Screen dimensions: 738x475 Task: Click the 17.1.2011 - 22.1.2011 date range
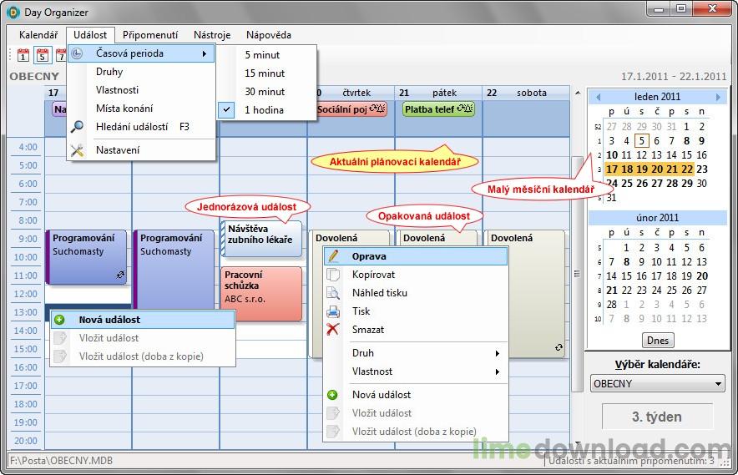point(674,76)
